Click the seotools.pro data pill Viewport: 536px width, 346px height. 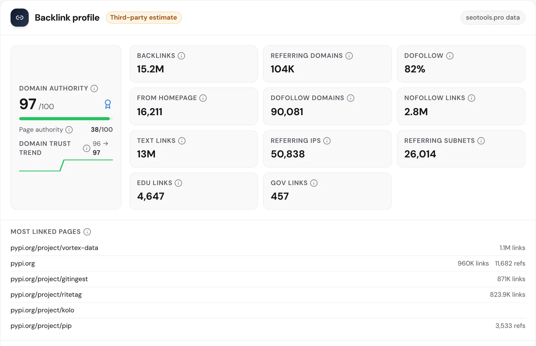(x=493, y=17)
